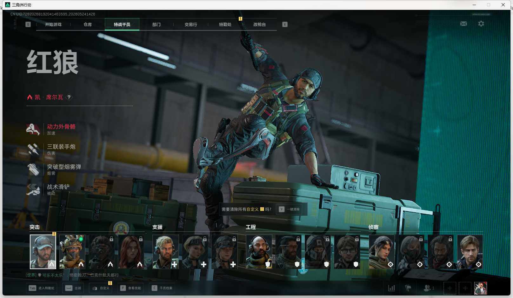Select the first 支援 operator portrait

click(166, 252)
